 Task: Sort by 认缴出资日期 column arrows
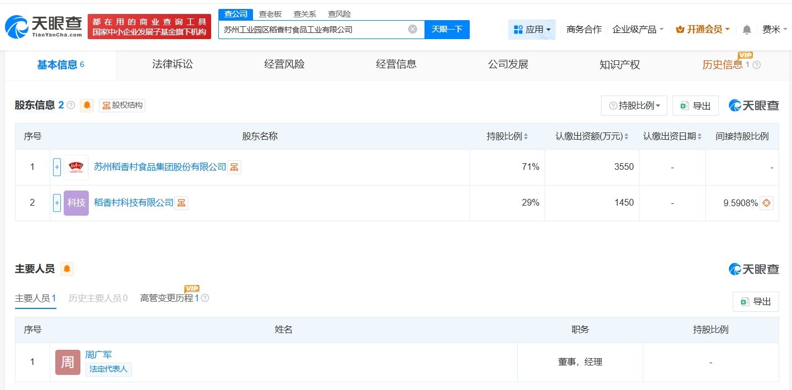(x=700, y=136)
